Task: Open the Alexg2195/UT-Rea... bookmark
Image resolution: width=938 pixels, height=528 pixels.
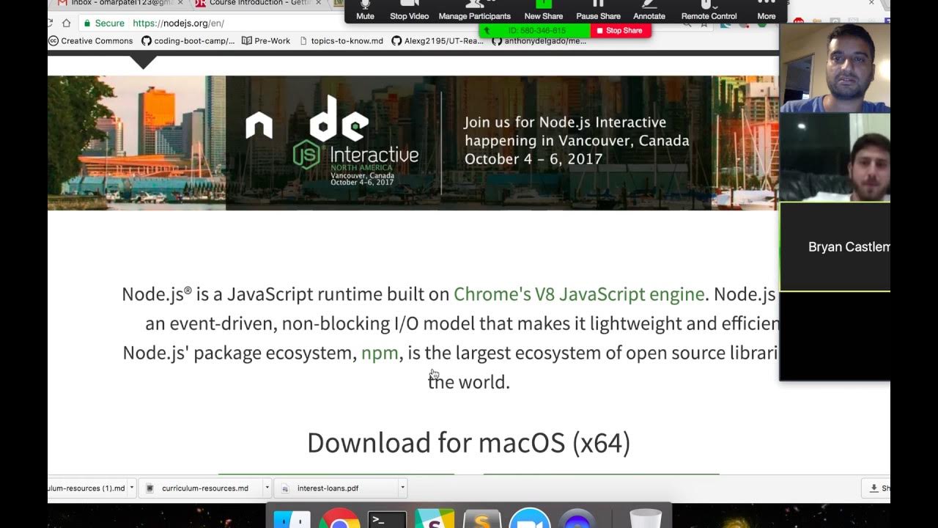Action: 437,41
